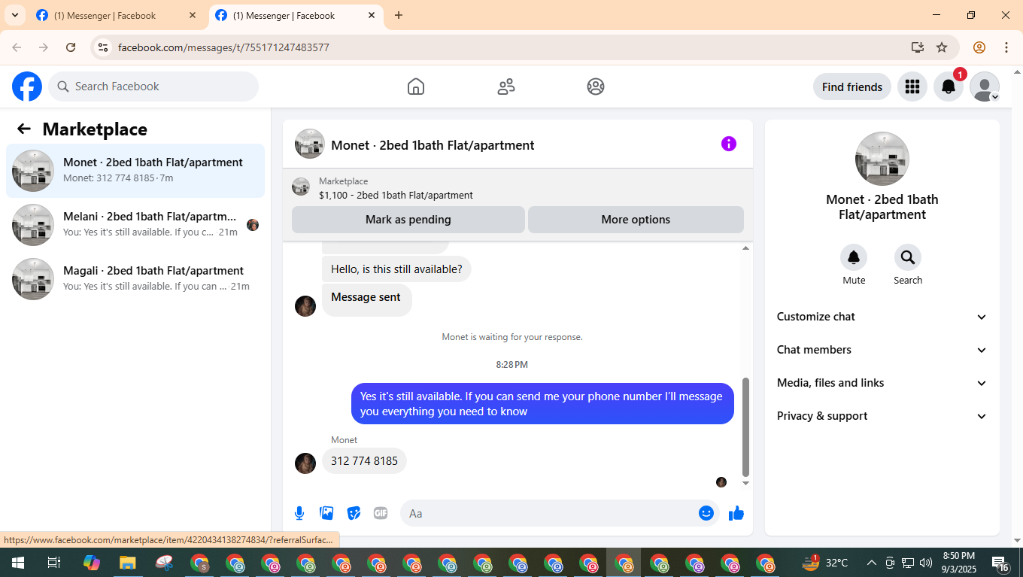This screenshot has height=577, width=1023.
Task: Open Chrome's three-dot menu
Action: coord(1006,47)
